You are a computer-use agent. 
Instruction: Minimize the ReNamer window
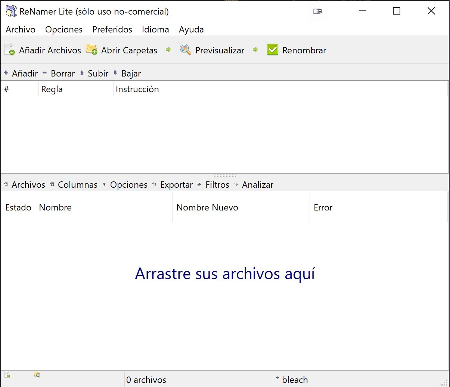tap(362, 11)
